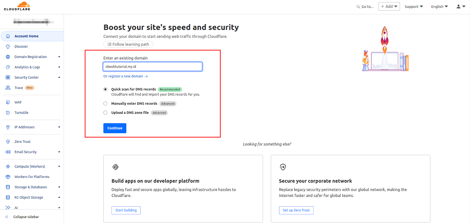Image resolution: width=470 pixels, height=223 pixels.
Task: Click Follow learning path button
Action: [x=128, y=44]
